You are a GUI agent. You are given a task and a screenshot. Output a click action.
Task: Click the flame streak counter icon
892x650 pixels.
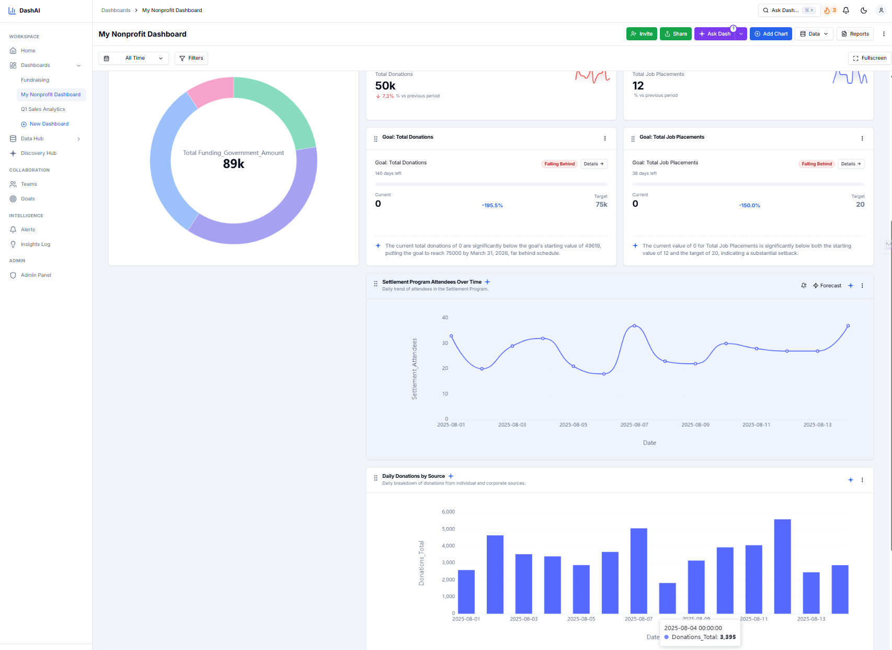[x=830, y=10]
